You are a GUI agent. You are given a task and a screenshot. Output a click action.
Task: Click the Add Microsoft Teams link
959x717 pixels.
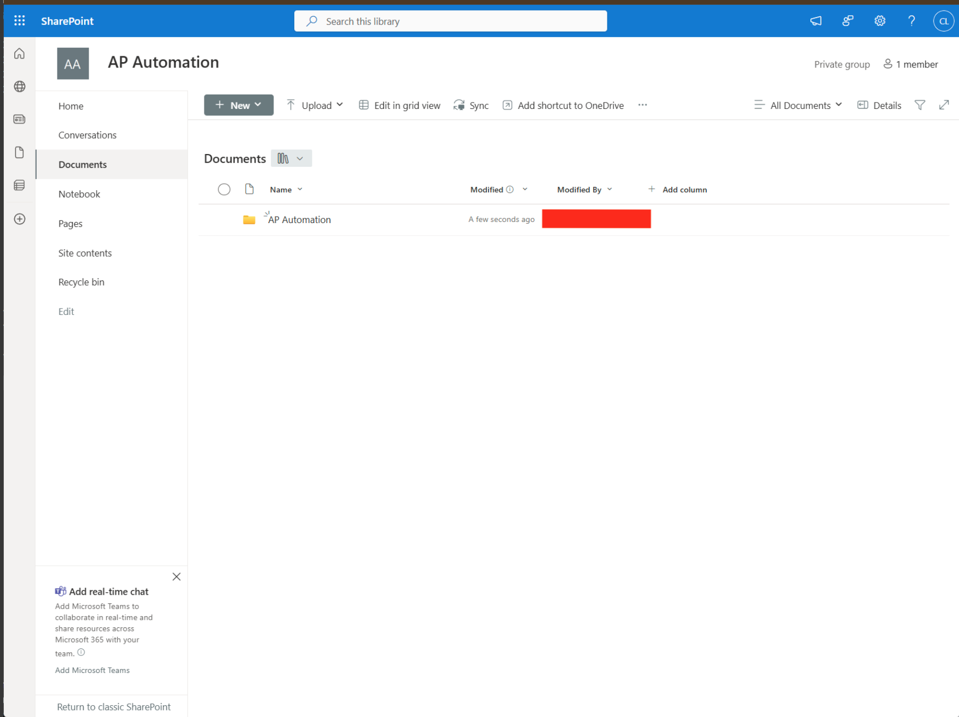(92, 670)
